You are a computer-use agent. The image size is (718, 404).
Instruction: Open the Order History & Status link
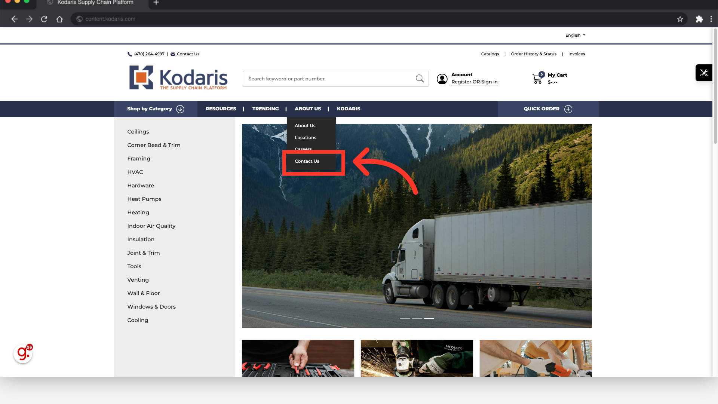[x=533, y=54]
